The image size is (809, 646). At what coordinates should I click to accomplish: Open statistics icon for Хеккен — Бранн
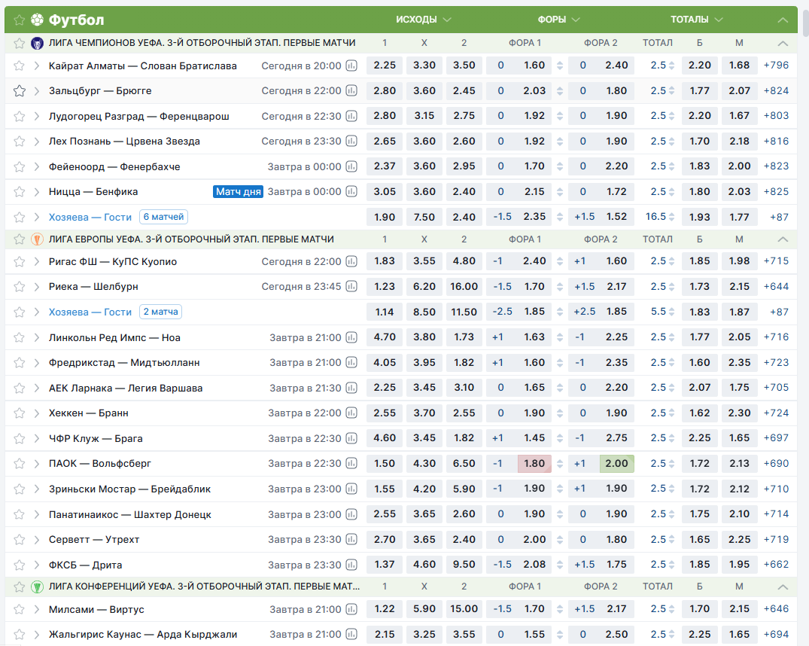(x=351, y=413)
